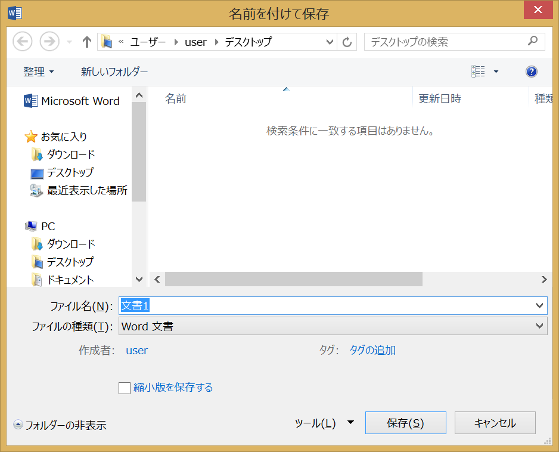The width and height of the screenshot is (559, 452).
Task: Open the recent locations dropdown arrow
Action: point(70,42)
